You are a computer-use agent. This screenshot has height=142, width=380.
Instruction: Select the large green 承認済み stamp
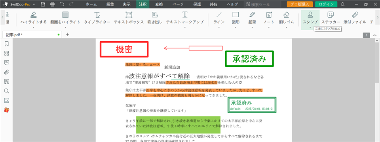[x=249, y=59]
